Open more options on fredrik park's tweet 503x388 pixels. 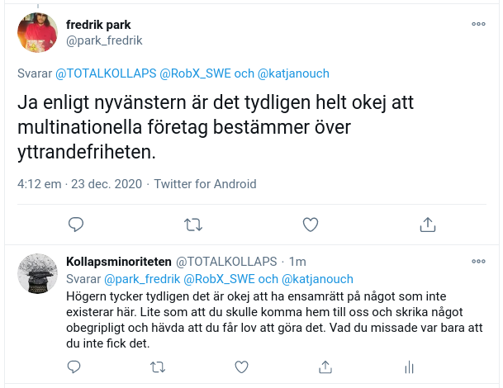tap(478, 24)
